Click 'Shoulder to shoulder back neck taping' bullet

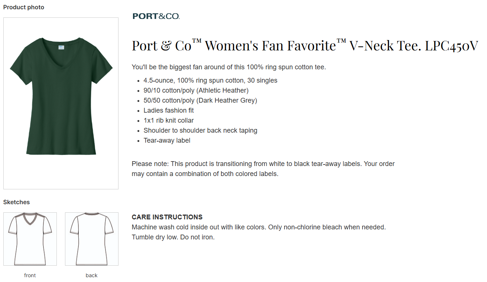pos(200,130)
